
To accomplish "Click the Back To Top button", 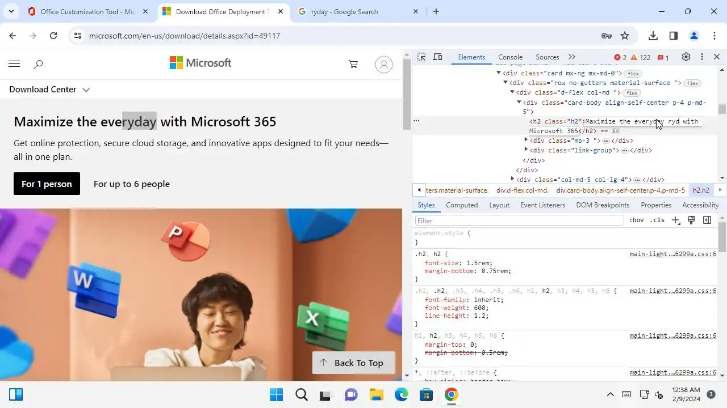I will pos(353,363).
